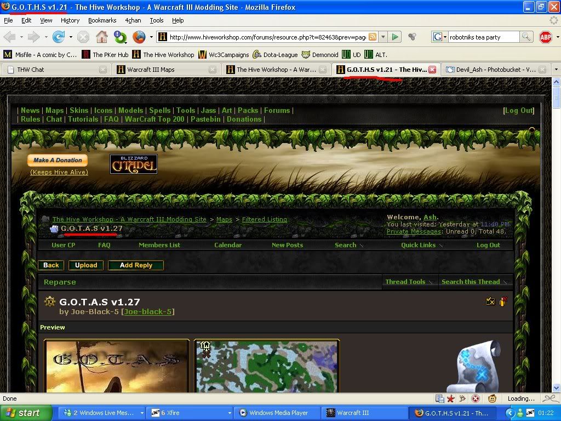Run search with the magnifier icon
The height and width of the screenshot is (421, 561).
coord(526,37)
